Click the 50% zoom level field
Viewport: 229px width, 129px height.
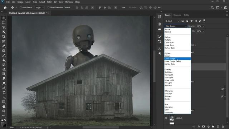click(x=12, y=128)
